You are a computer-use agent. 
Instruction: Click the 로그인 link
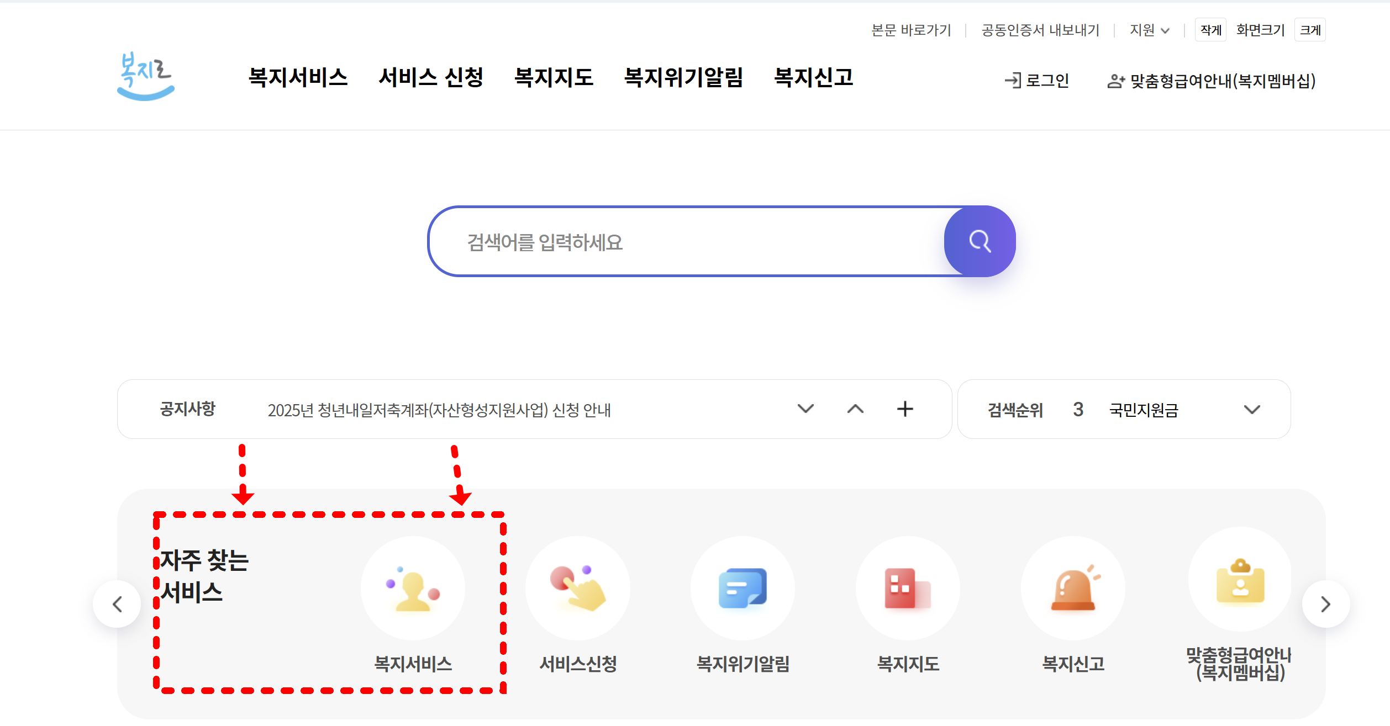[1037, 81]
